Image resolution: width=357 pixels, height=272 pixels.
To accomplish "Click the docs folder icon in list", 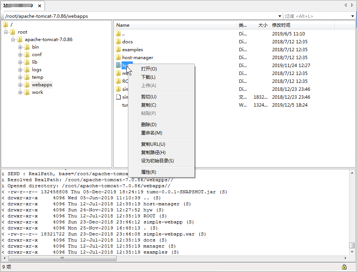I will pos(118,41).
